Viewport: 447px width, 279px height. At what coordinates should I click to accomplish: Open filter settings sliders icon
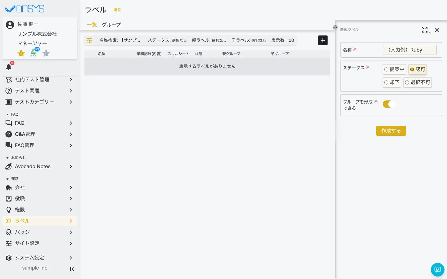pyautogui.click(x=89, y=40)
